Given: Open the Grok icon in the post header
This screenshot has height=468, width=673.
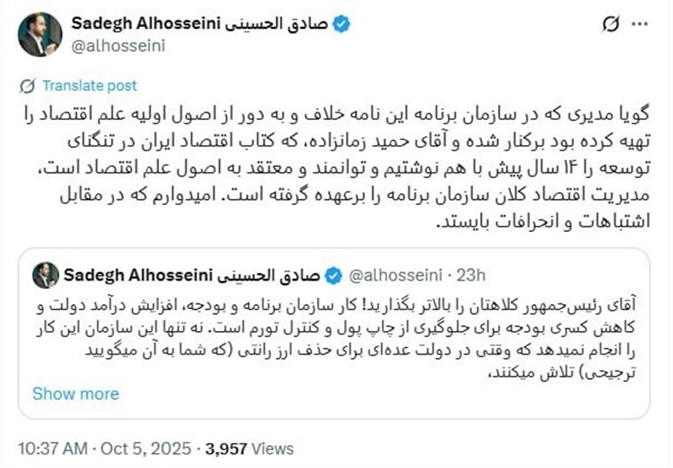Looking at the screenshot, I should (612, 25).
